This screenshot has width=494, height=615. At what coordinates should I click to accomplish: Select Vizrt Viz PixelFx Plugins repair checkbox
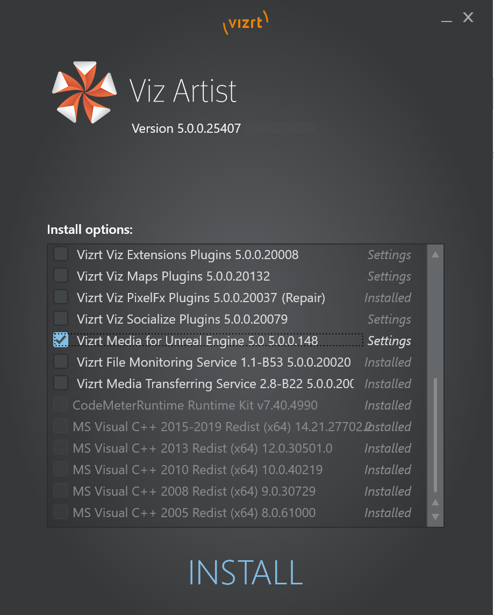[61, 297]
